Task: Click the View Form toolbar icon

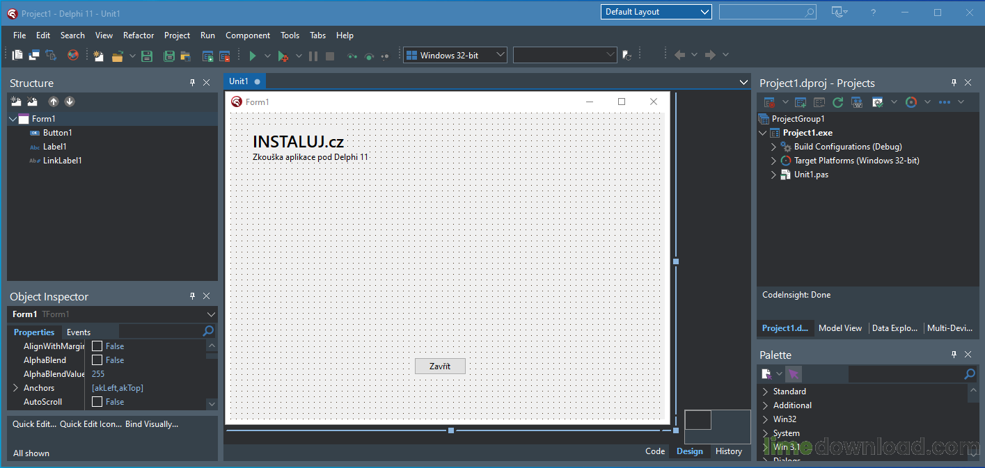Action: (34, 55)
